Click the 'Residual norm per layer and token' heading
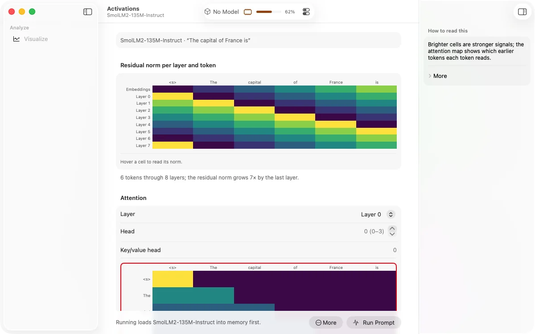 tap(168, 65)
